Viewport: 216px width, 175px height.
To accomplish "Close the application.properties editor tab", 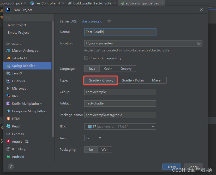I will tap(162, 3).
